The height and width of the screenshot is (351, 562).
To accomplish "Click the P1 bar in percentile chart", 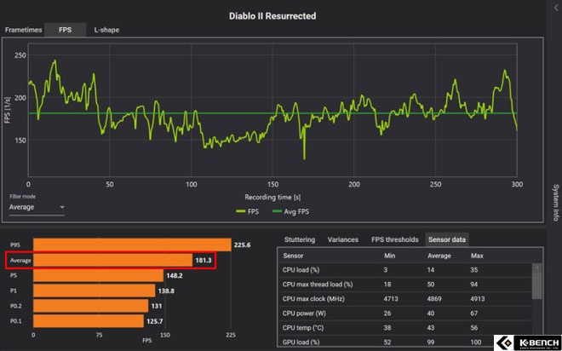I will pos(95,291).
